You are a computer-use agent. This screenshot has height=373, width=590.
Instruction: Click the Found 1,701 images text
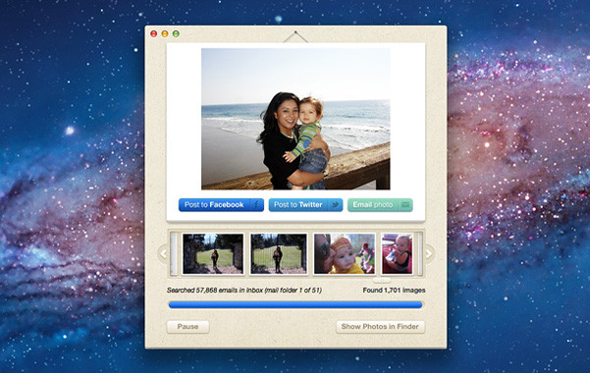click(x=394, y=291)
